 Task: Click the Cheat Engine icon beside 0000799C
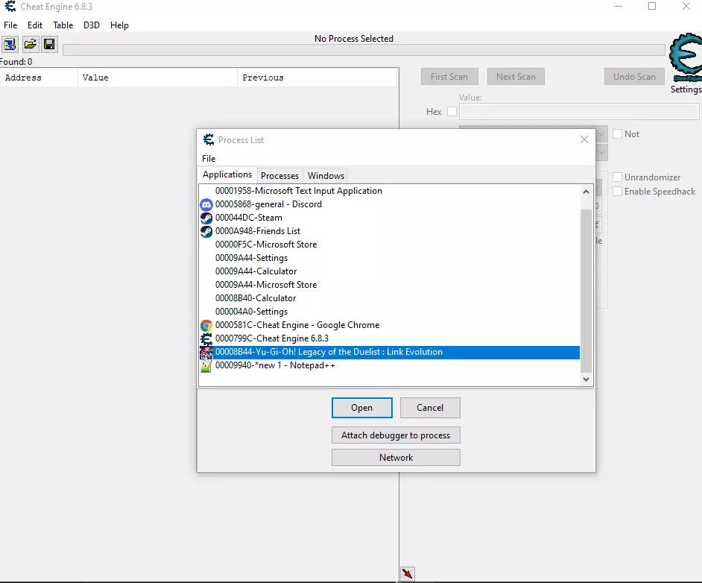(206, 339)
